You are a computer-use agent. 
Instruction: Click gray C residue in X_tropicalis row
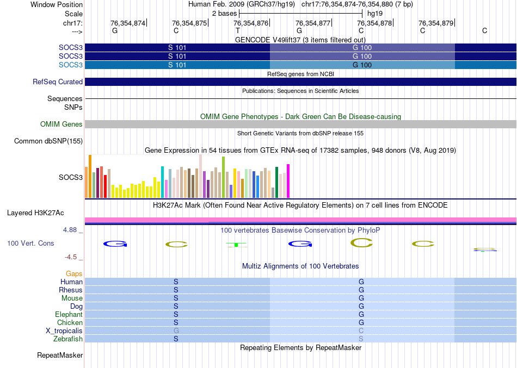tap(361, 331)
